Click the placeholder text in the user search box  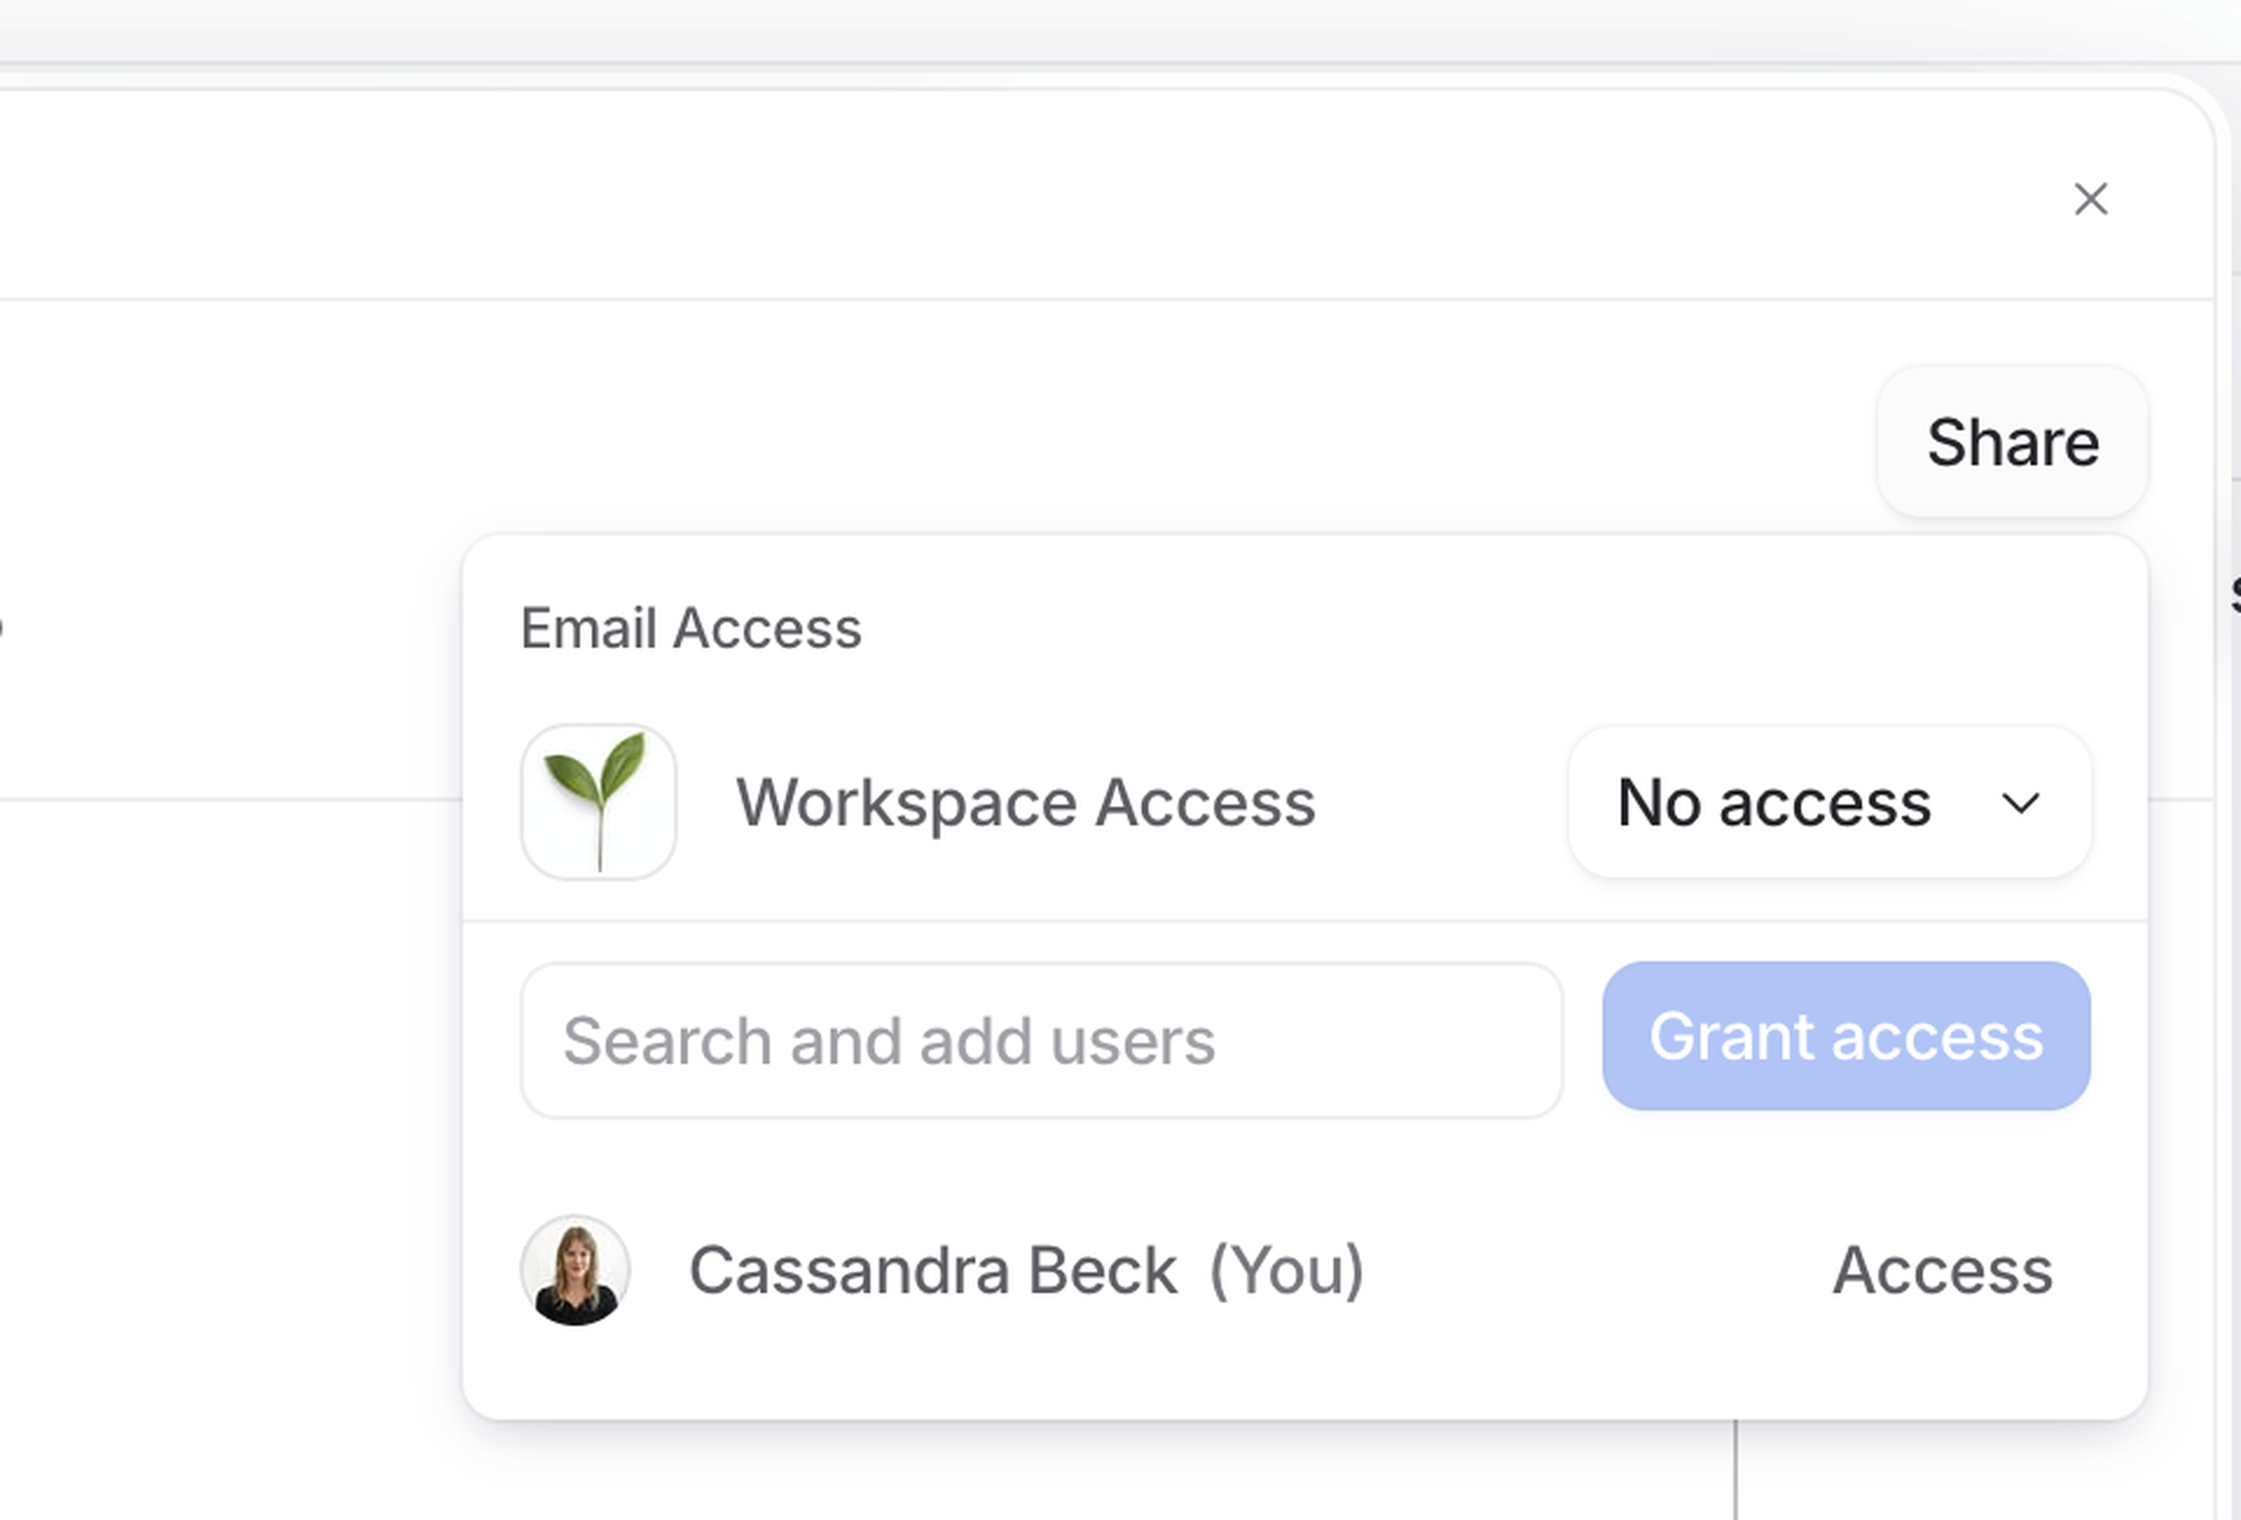click(x=888, y=1040)
